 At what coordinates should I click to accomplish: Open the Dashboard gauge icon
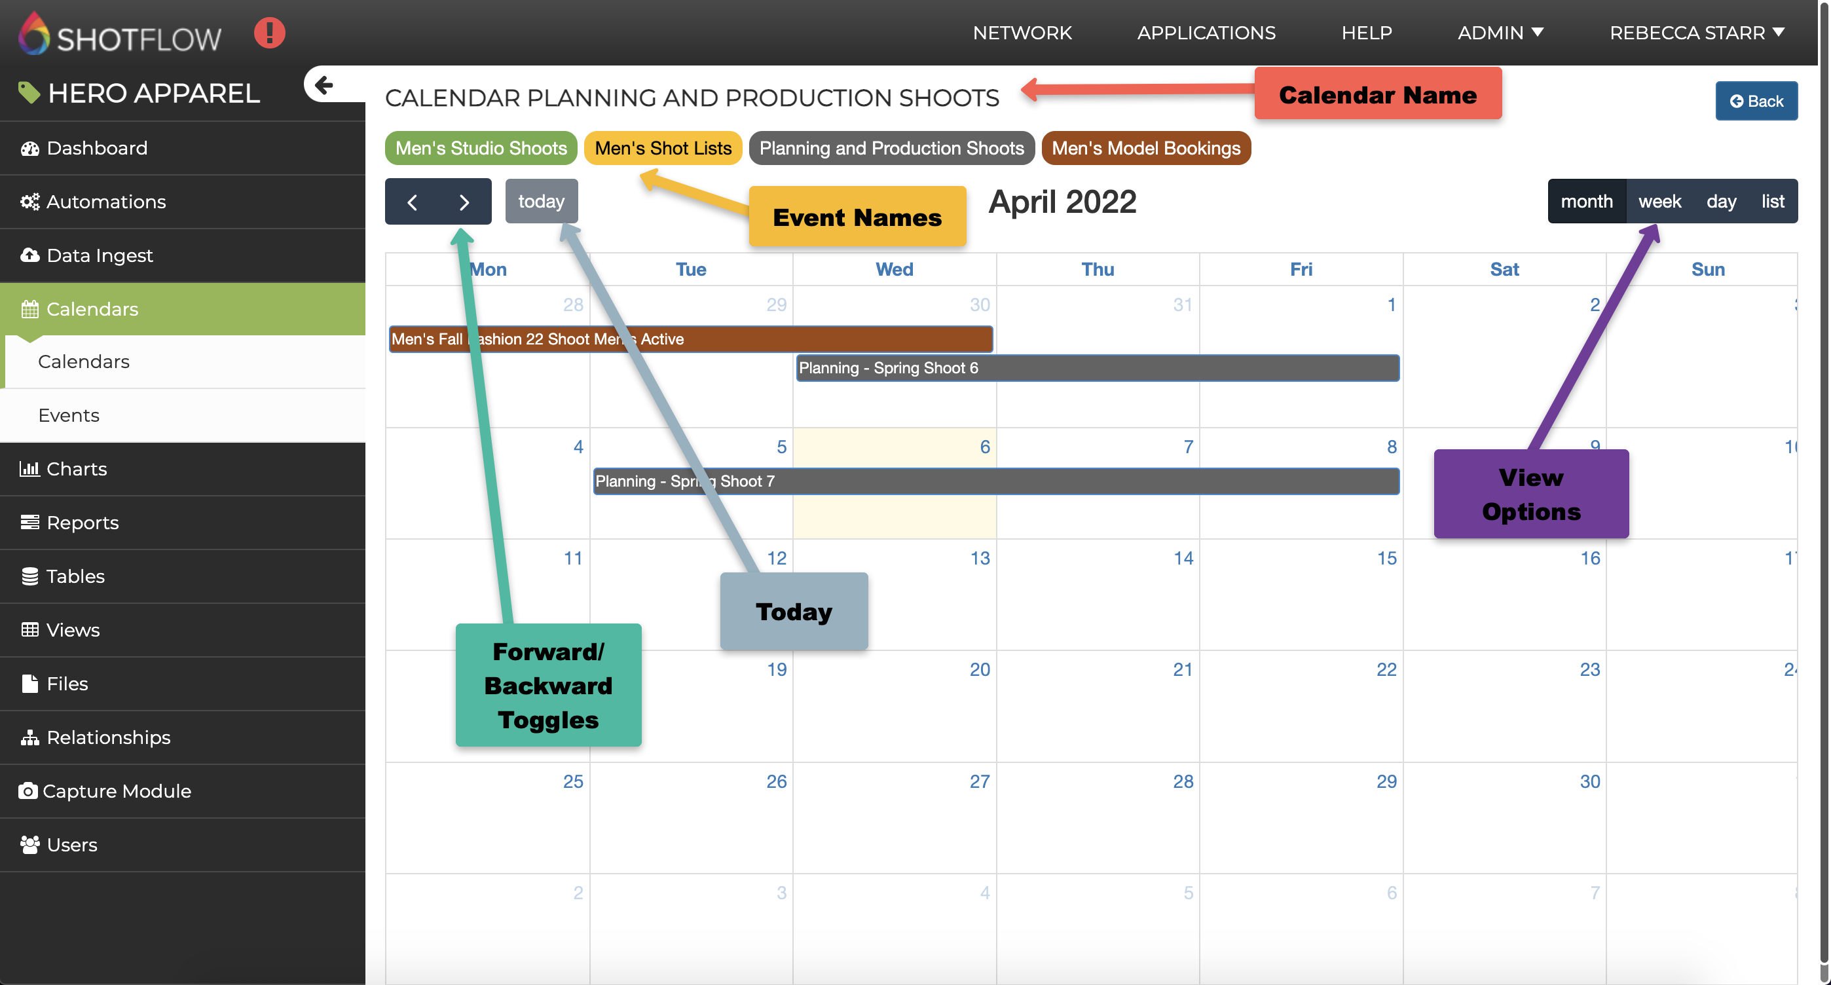coord(29,149)
